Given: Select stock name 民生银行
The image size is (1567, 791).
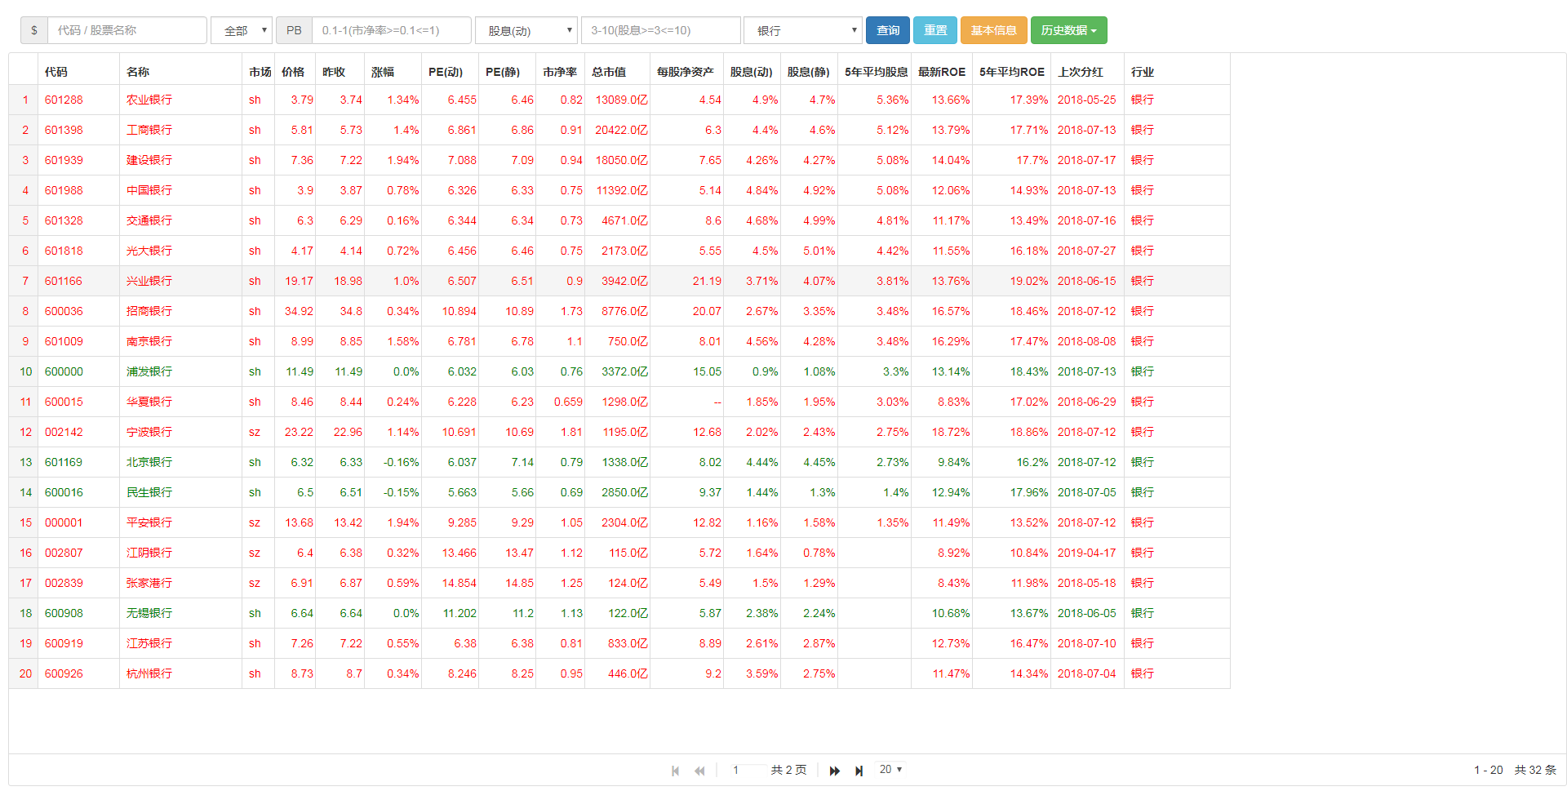Looking at the screenshot, I should [149, 492].
